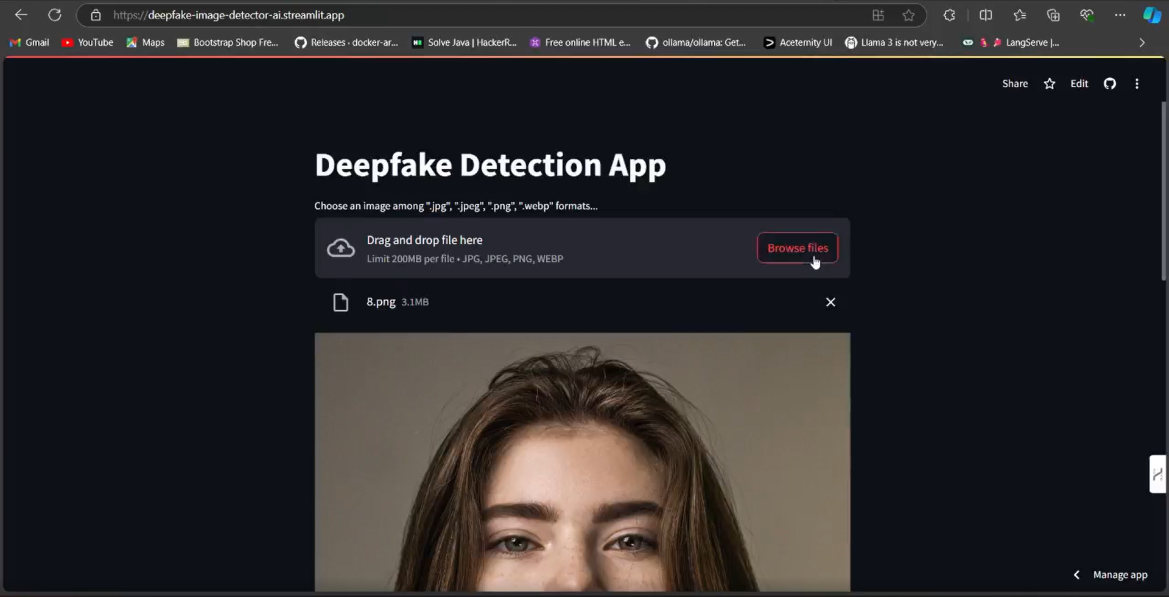Open the ollama/ollama GitHub bookmark
This screenshot has width=1169, height=597.
coord(697,43)
